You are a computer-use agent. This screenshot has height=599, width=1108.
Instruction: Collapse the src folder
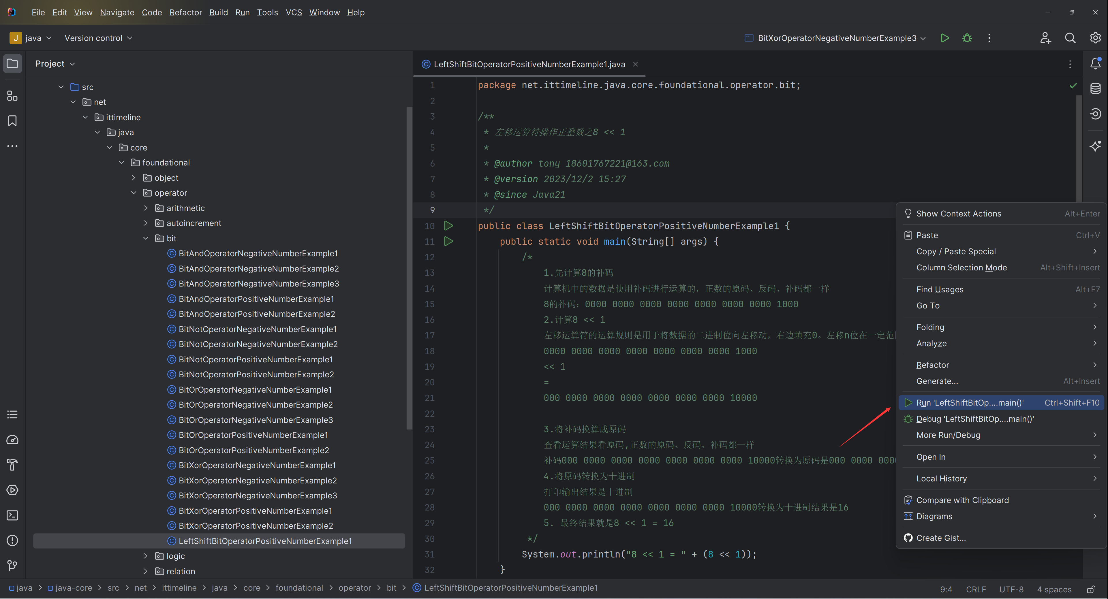pos(61,87)
